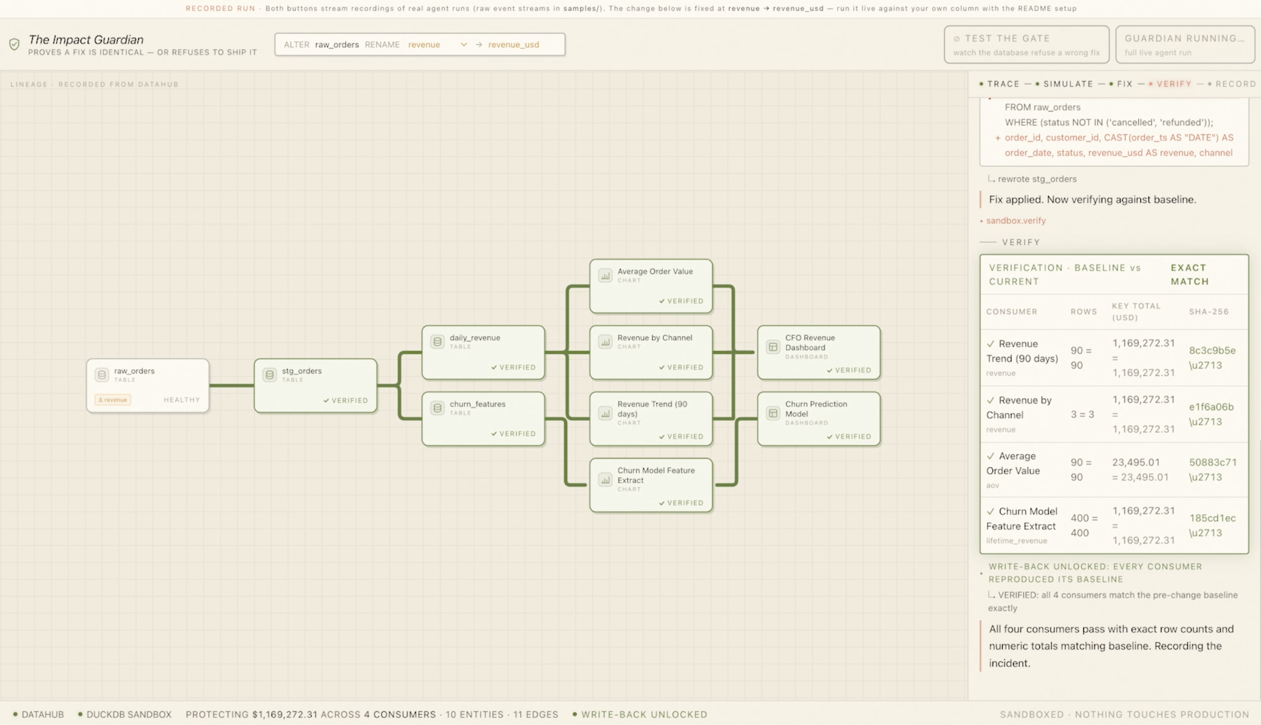Click the GUARDIAN RUNNING button
The width and height of the screenshot is (1261, 725).
pos(1185,44)
